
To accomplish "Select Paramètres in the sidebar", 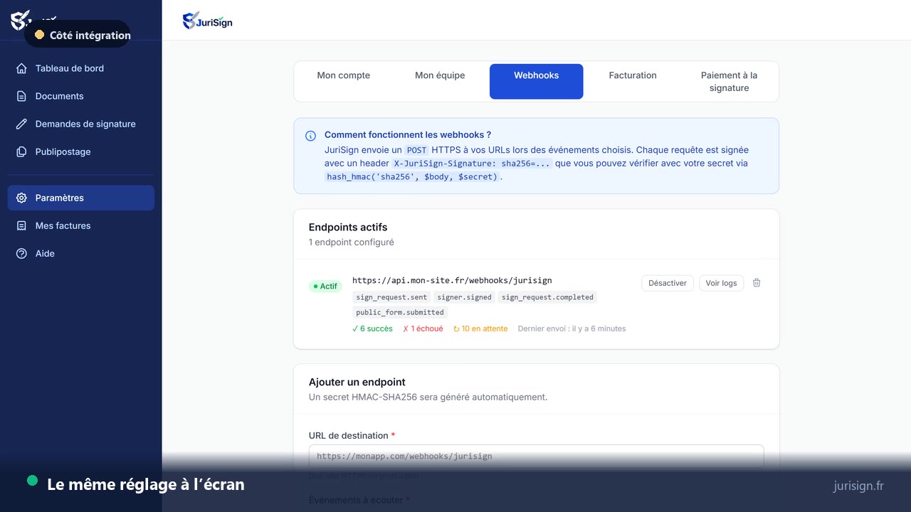I will click(81, 198).
